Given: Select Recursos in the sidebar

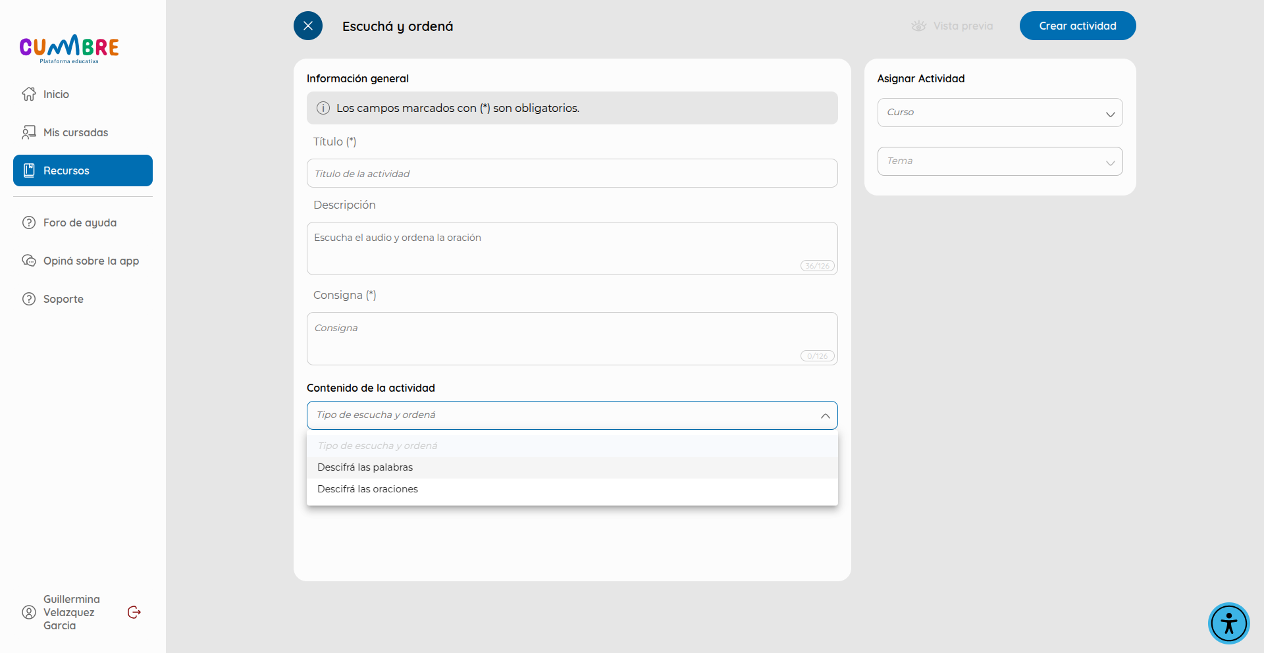Looking at the screenshot, I should click(83, 170).
